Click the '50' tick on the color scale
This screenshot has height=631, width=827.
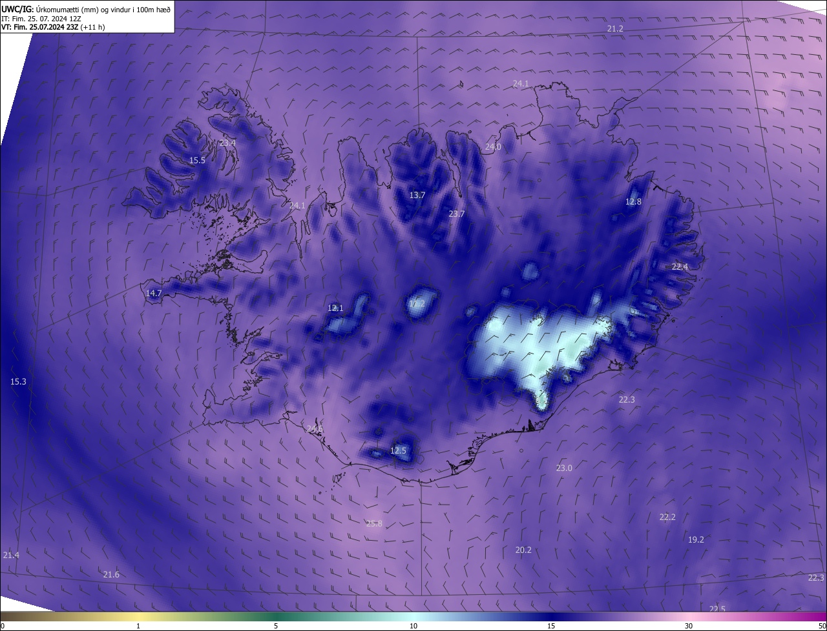click(822, 626)
